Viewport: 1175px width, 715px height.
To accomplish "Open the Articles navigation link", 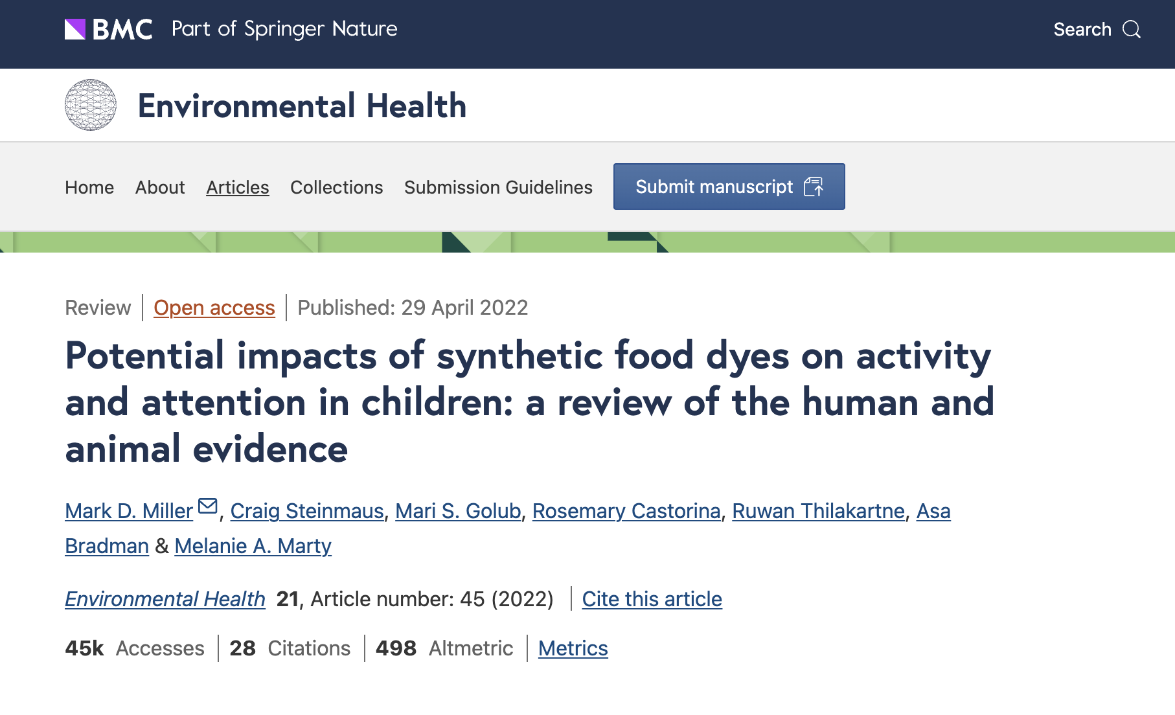I will pos(238,187).
